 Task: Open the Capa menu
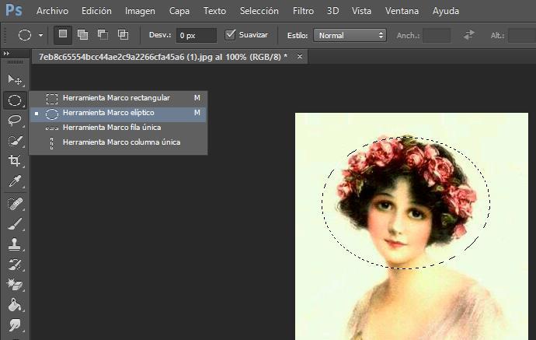point(179,11)
